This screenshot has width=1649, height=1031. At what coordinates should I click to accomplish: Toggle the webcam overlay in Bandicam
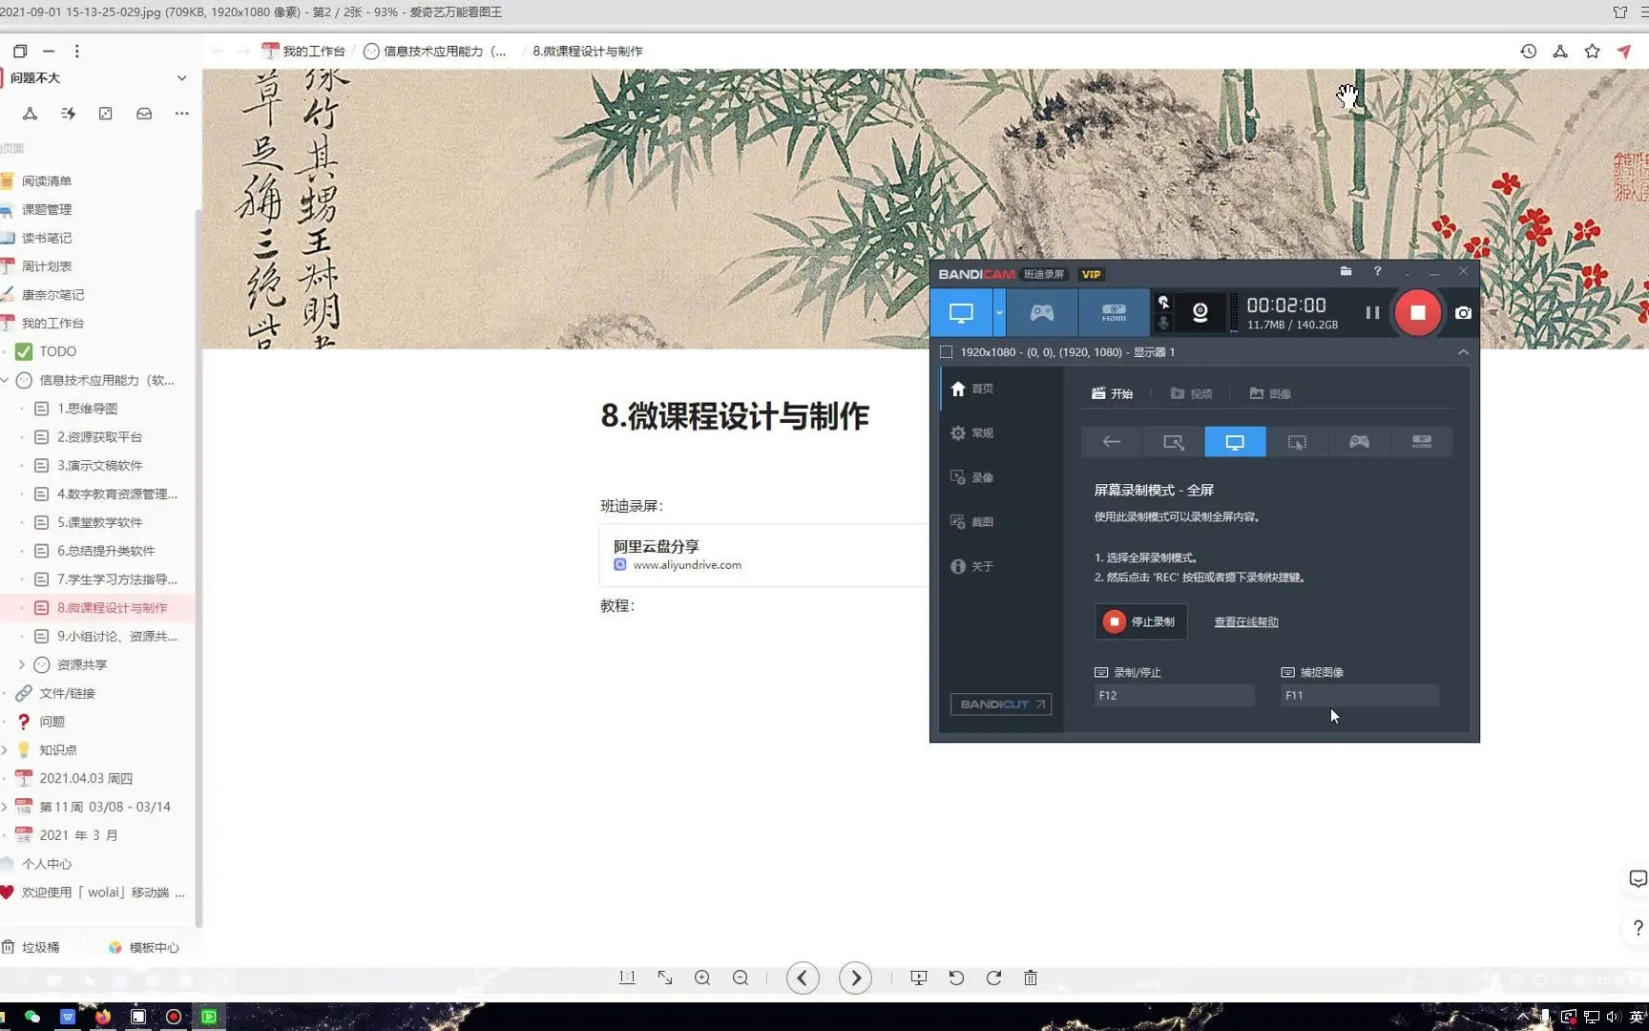1200,312
